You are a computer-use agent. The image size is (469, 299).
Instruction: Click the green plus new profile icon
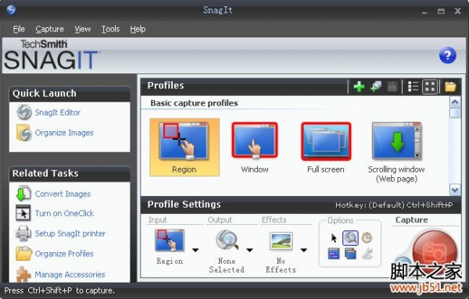[359, 87]
